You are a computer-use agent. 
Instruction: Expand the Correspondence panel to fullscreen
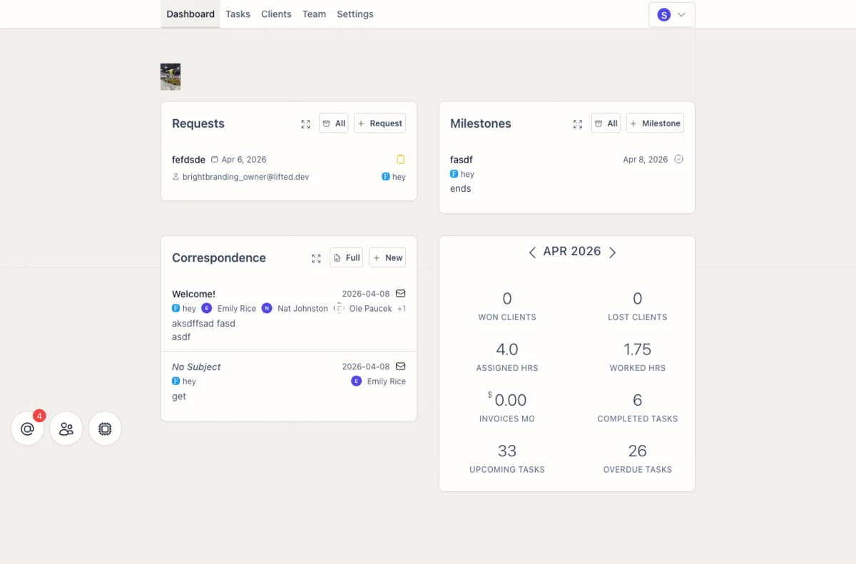pos(316,258)
